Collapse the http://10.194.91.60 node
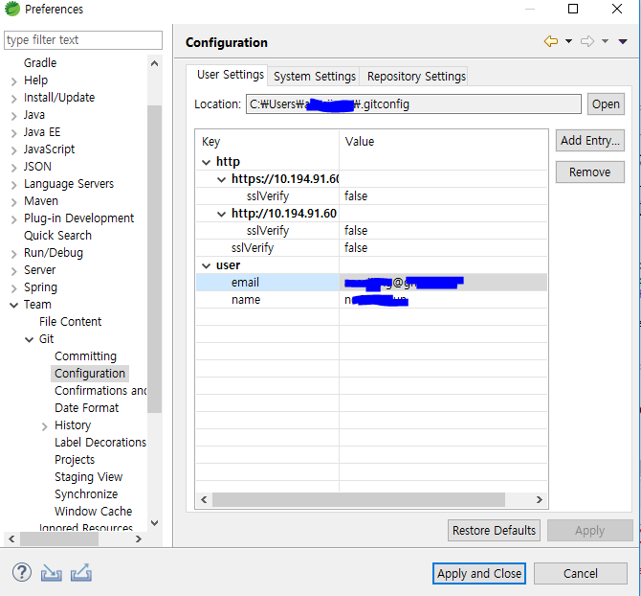 point(221,214)
